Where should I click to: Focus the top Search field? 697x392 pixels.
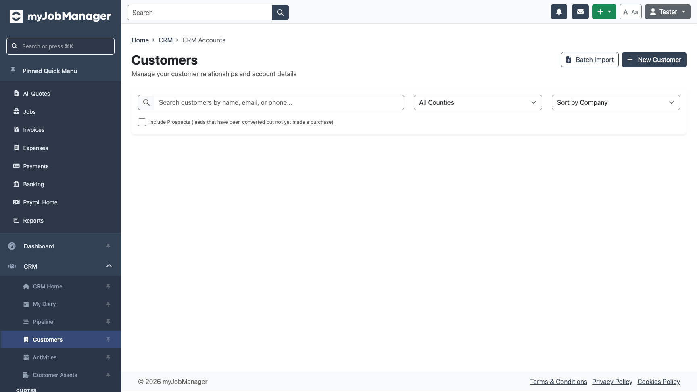pyautogui.click(x=200, y=13)
